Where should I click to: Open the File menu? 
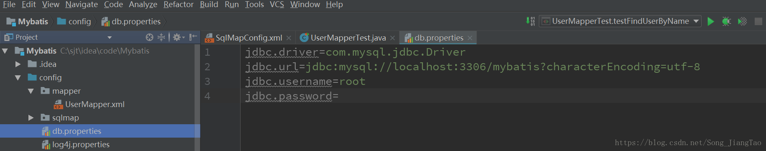coord(9,5)
